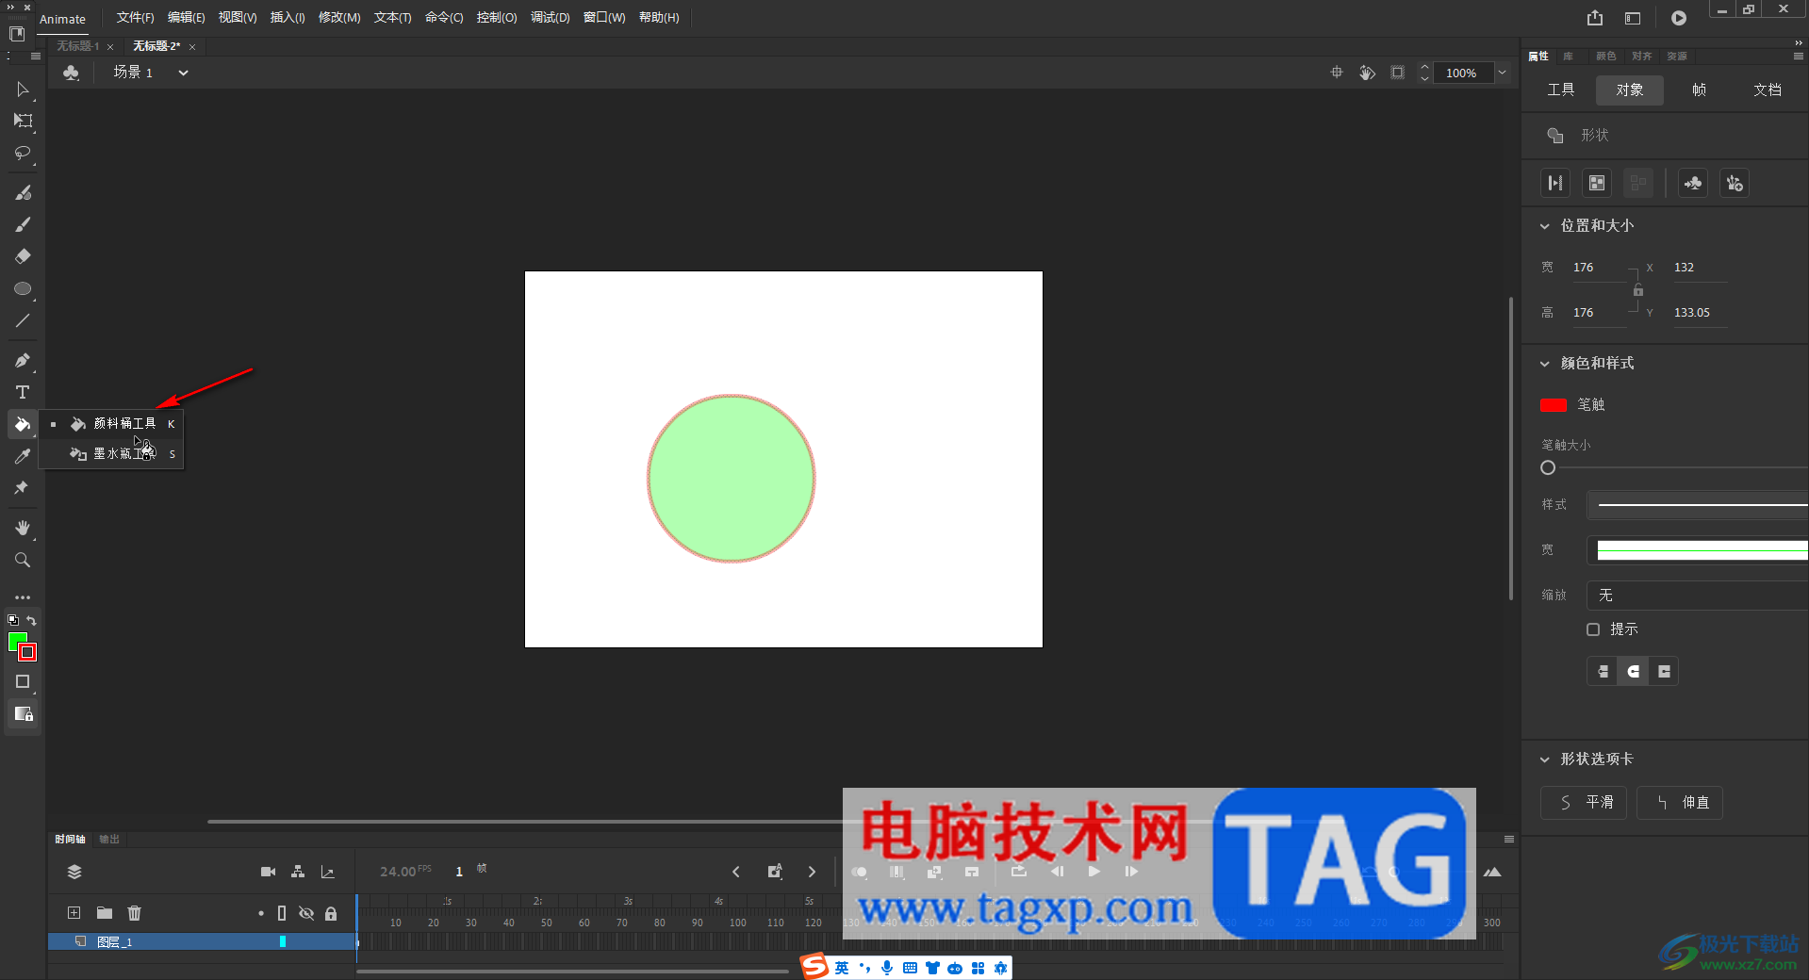Delete the selected layer with trash icon

(x=135, y=913)
